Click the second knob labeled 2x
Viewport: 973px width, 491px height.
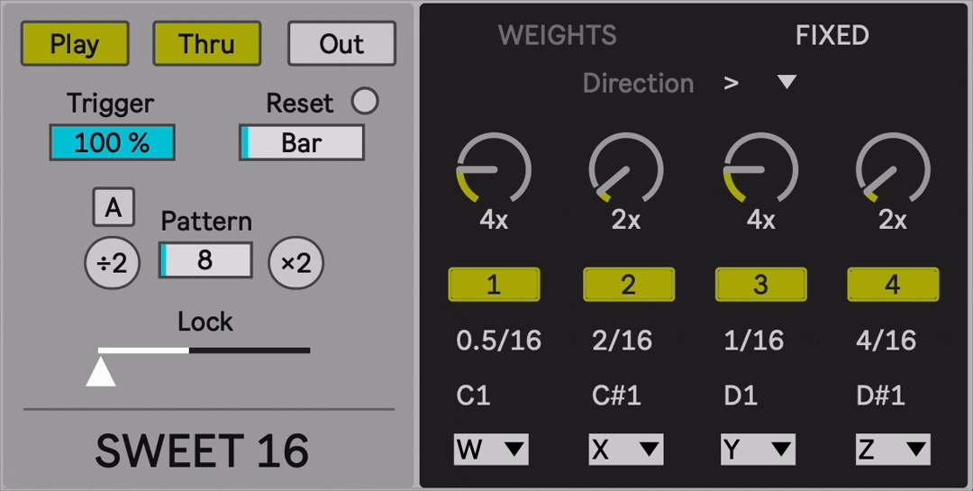coord(626,170)
